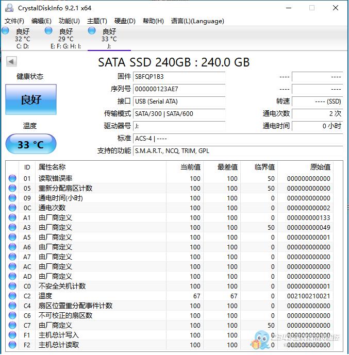
Task: Open the 帮助(H) menu
Action: click(153, 21)
